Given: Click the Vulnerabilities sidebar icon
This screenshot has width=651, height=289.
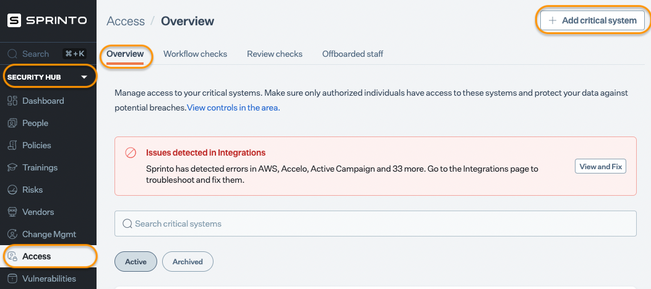Looking at the screenshot, I should pyautogui.click(x=12, y=279).
